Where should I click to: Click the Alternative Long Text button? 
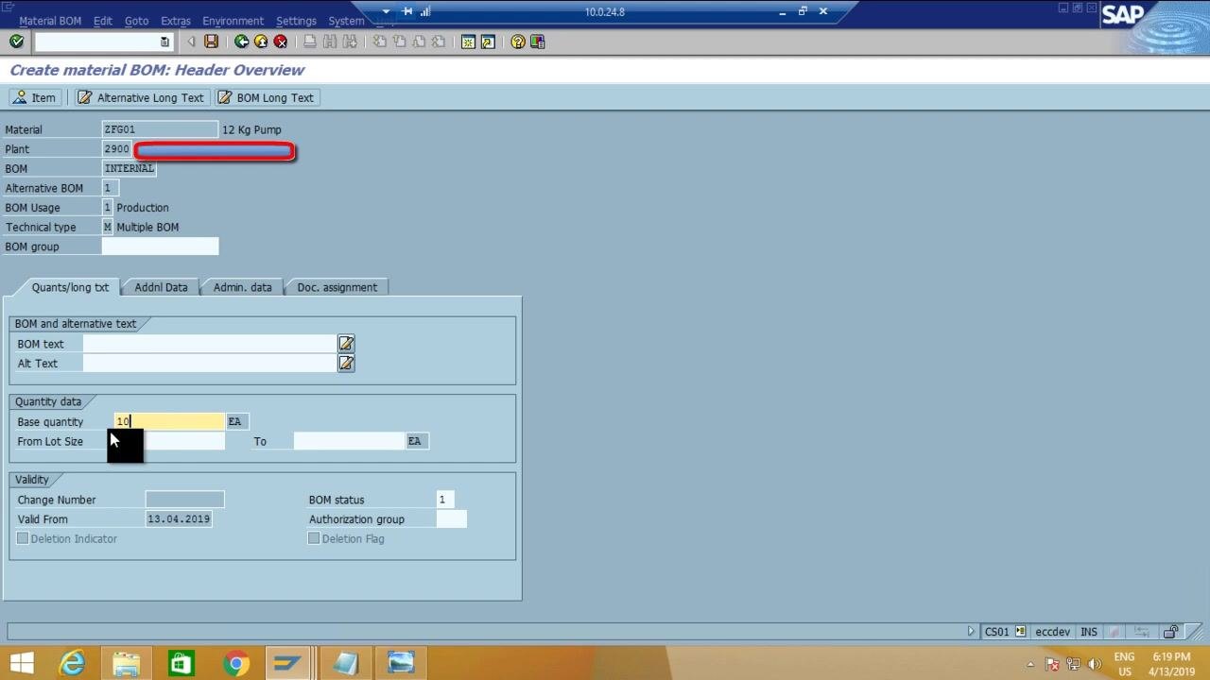coord(140,97)
